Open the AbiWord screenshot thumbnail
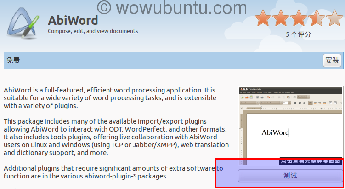This screenshot has height=189, width=345. (290, 126)
